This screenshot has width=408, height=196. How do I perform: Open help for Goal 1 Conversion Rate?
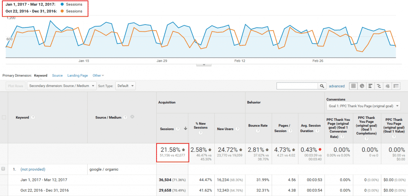point(342,136)
